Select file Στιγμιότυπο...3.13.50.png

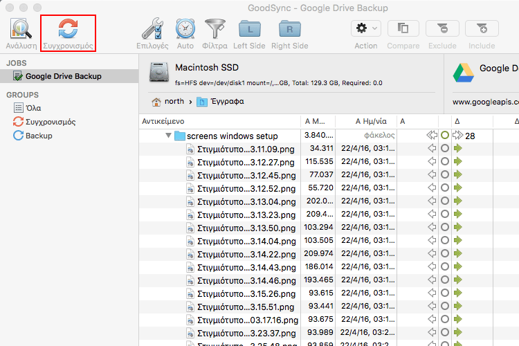point(246,228)
